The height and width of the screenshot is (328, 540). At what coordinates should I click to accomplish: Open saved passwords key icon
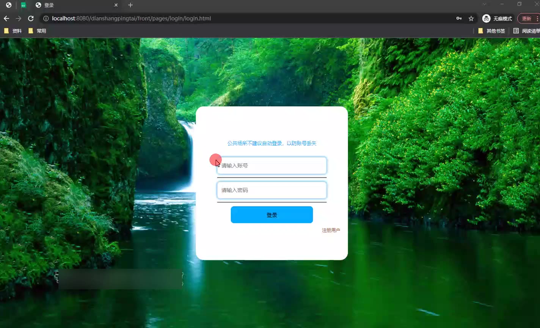459,19
